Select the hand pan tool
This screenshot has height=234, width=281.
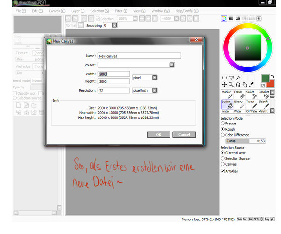click(x=244, y=85)
